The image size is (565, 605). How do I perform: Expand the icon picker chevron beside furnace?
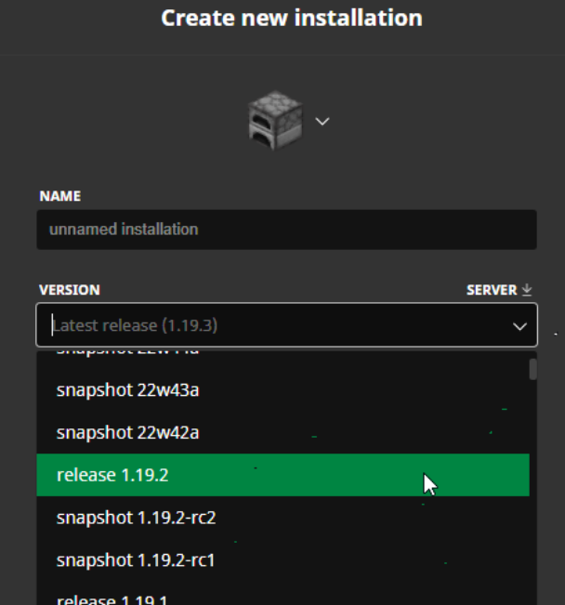322,122
